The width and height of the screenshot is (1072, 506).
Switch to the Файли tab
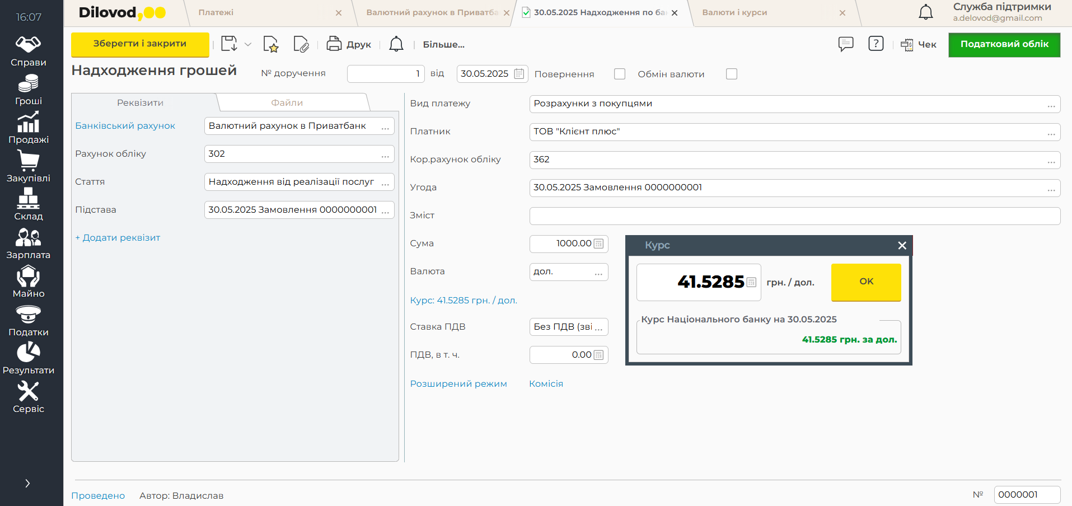(287, 103)
